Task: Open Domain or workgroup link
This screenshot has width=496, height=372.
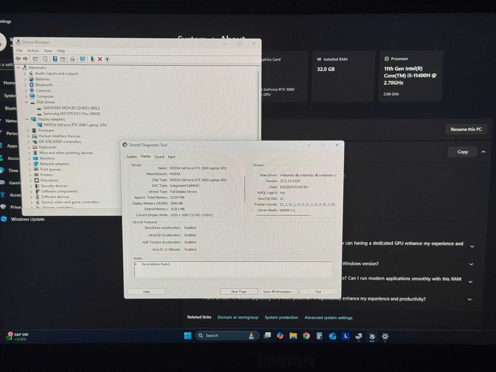Action: point(238,317)
